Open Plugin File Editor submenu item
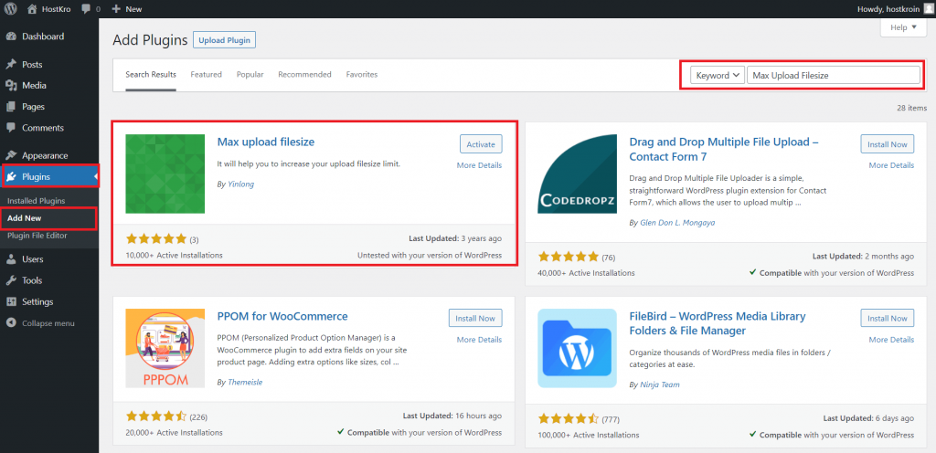The height and width of the screenshot is (453, 936). coord(37,236)
